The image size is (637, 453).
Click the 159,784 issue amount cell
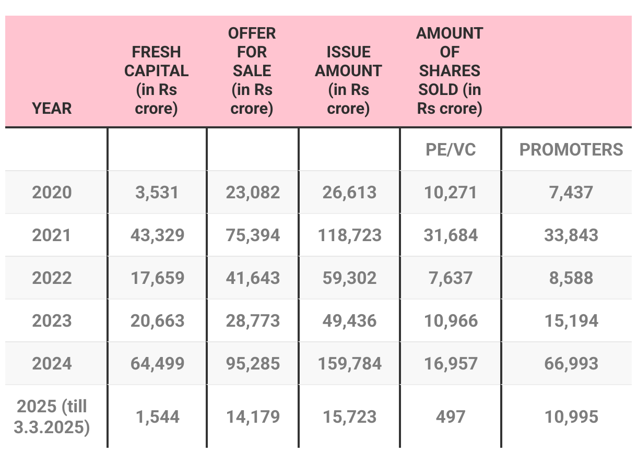349,363
